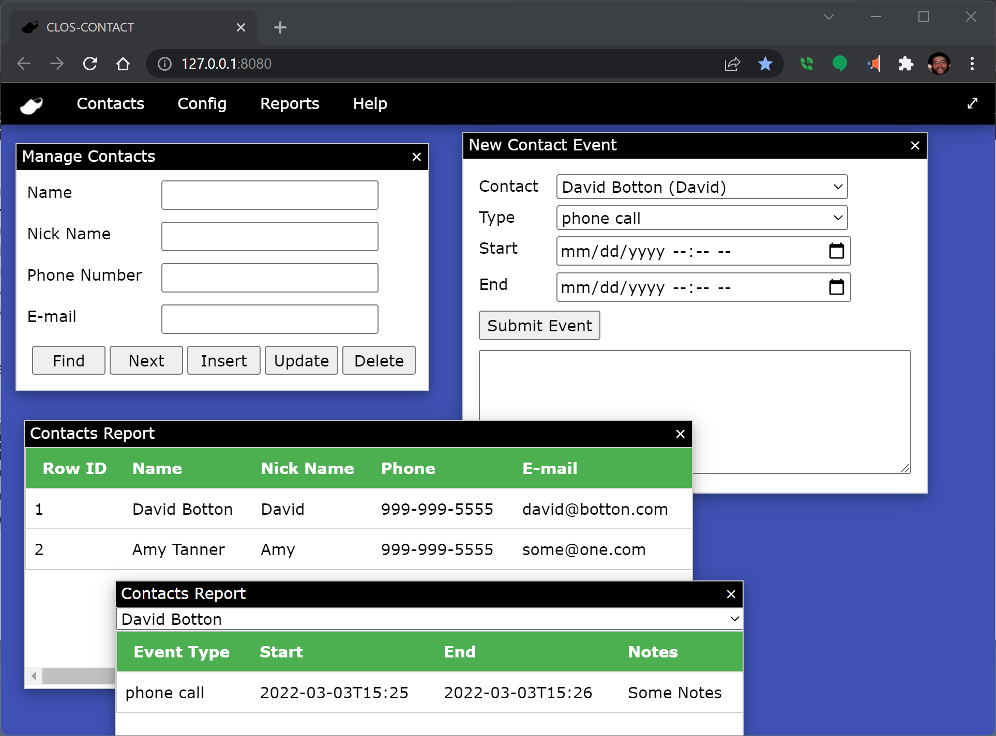
Task: Click the browser profile avatar
Action: click(940, 64)
